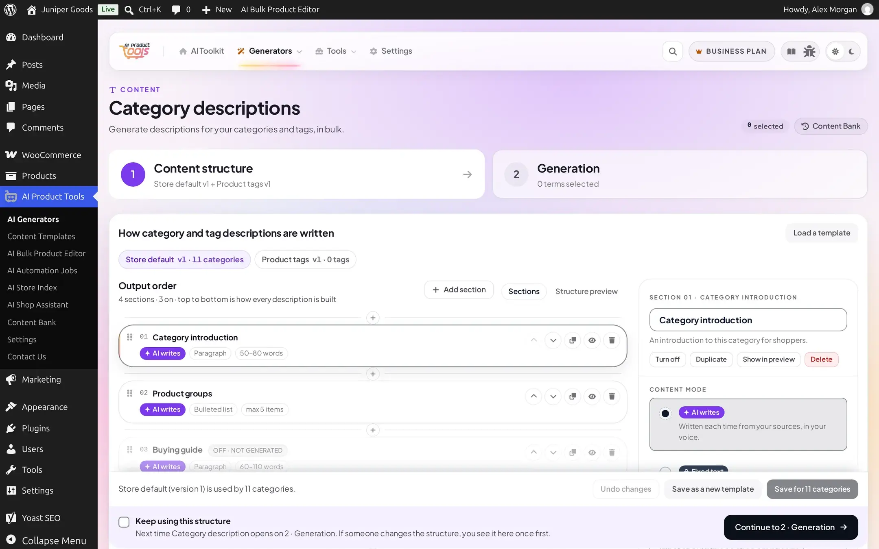Insert section above Category introduction plus
Viewport: 879px width, 549px height.
[373, 318]
